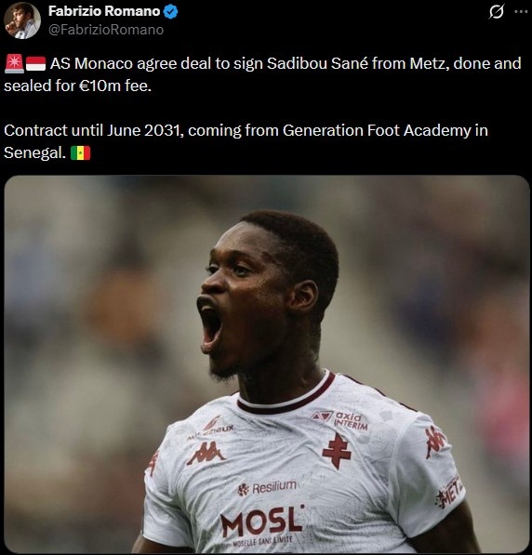Open the three-dot more options menu
The width and height of the screenshot is (532, 555).
point(521,11)
